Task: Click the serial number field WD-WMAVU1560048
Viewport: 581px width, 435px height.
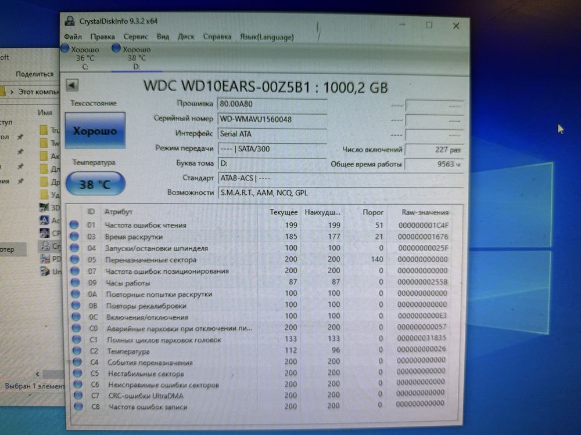Action: 272,119
